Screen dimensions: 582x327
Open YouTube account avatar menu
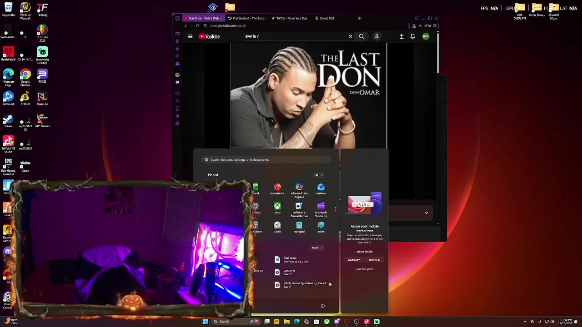tap(426, 36)
